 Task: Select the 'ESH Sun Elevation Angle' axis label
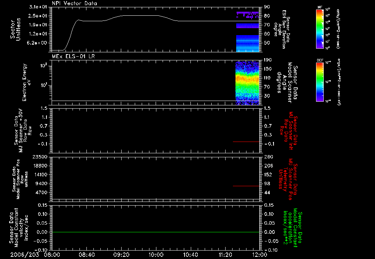[281, 29]
